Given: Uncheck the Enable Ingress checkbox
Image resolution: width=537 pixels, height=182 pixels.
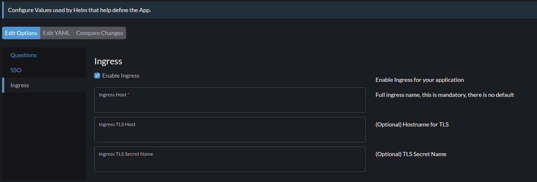Looking at the screenshot, I should tap(97, 76).
